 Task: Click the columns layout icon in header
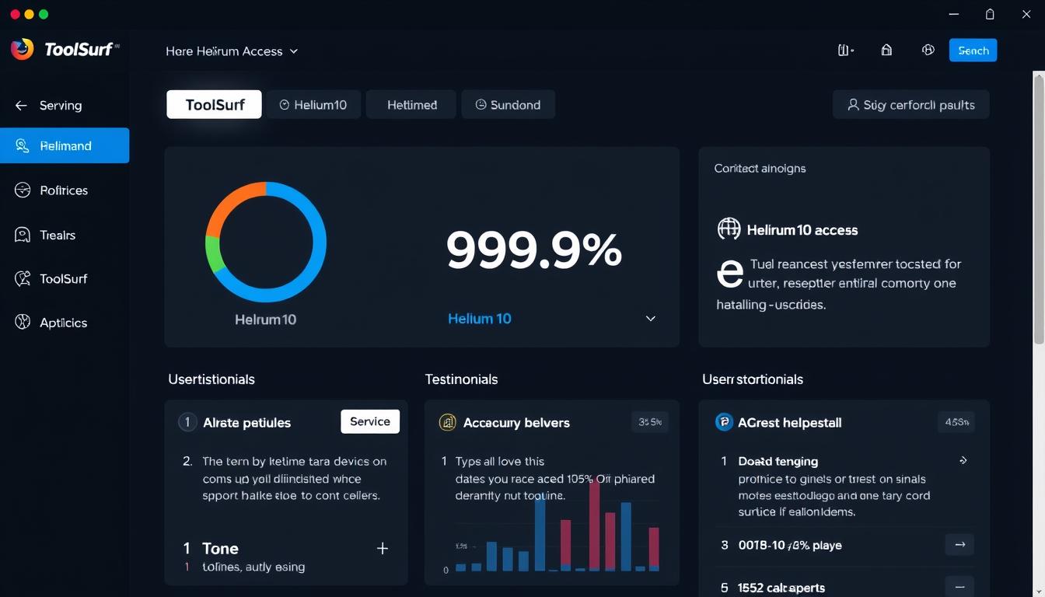tap(845, 51)
